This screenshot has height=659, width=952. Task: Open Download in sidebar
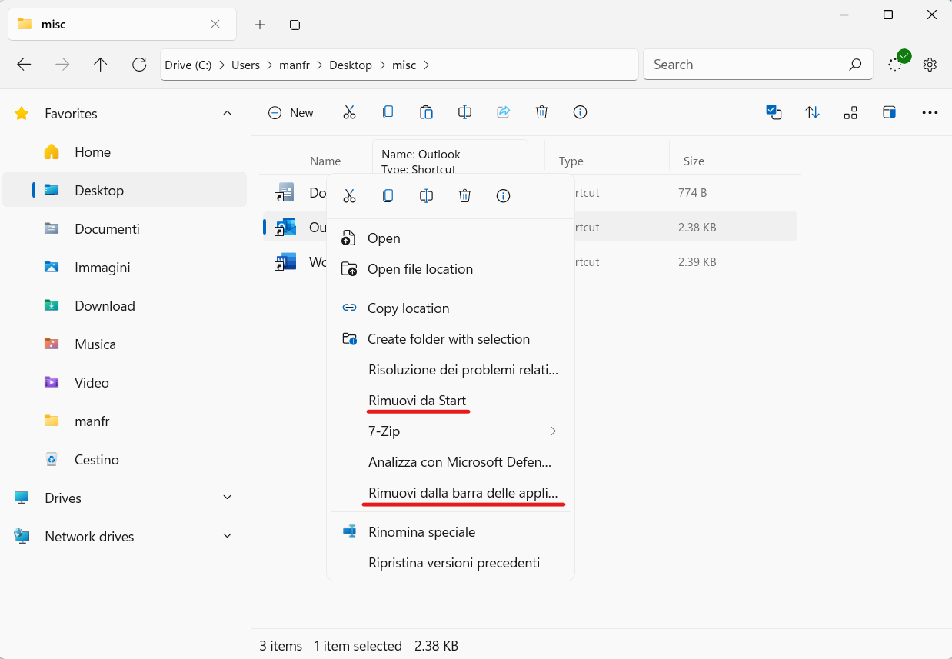click(125, 306)
